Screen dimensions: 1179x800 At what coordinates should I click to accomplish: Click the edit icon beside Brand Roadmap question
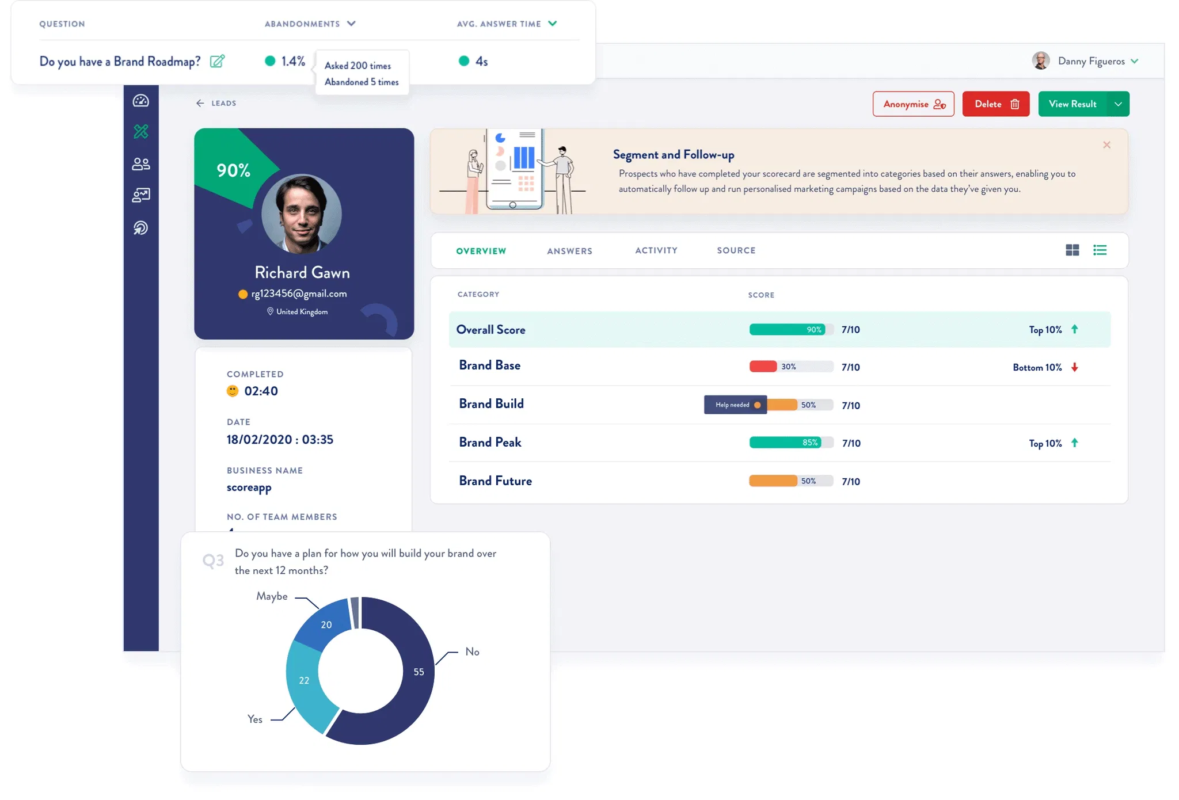coord(217,61)
